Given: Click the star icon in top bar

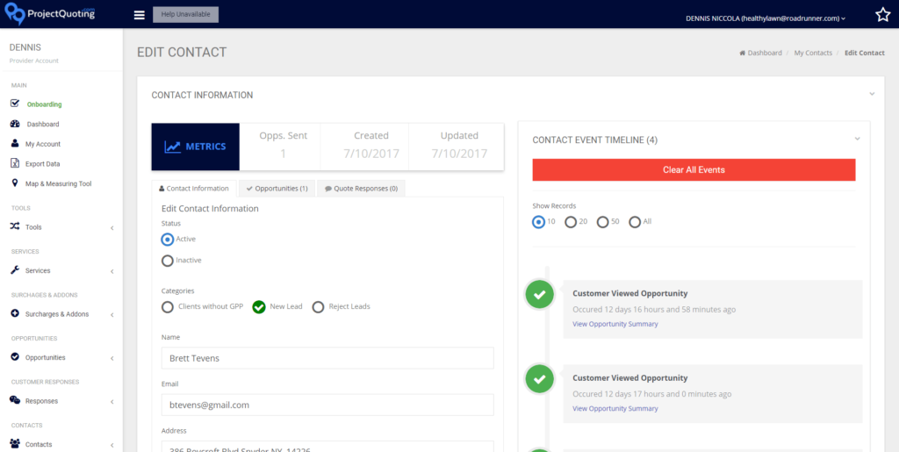Looking at the screenshot, I should coord(883,15).
